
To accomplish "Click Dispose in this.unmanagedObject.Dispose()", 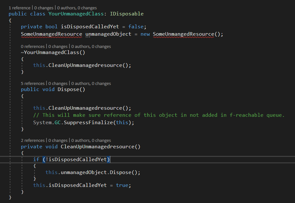I will [120, 172].
